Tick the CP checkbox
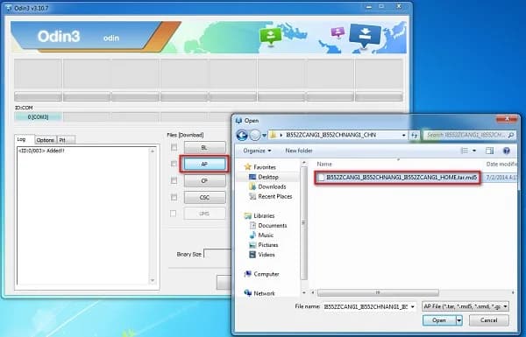 tap(174, 180)
